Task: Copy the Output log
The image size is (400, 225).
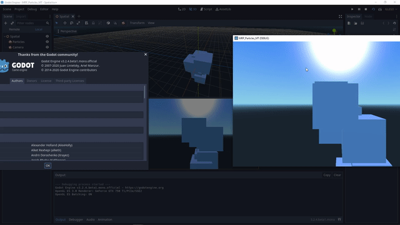Action: point(327,175)
